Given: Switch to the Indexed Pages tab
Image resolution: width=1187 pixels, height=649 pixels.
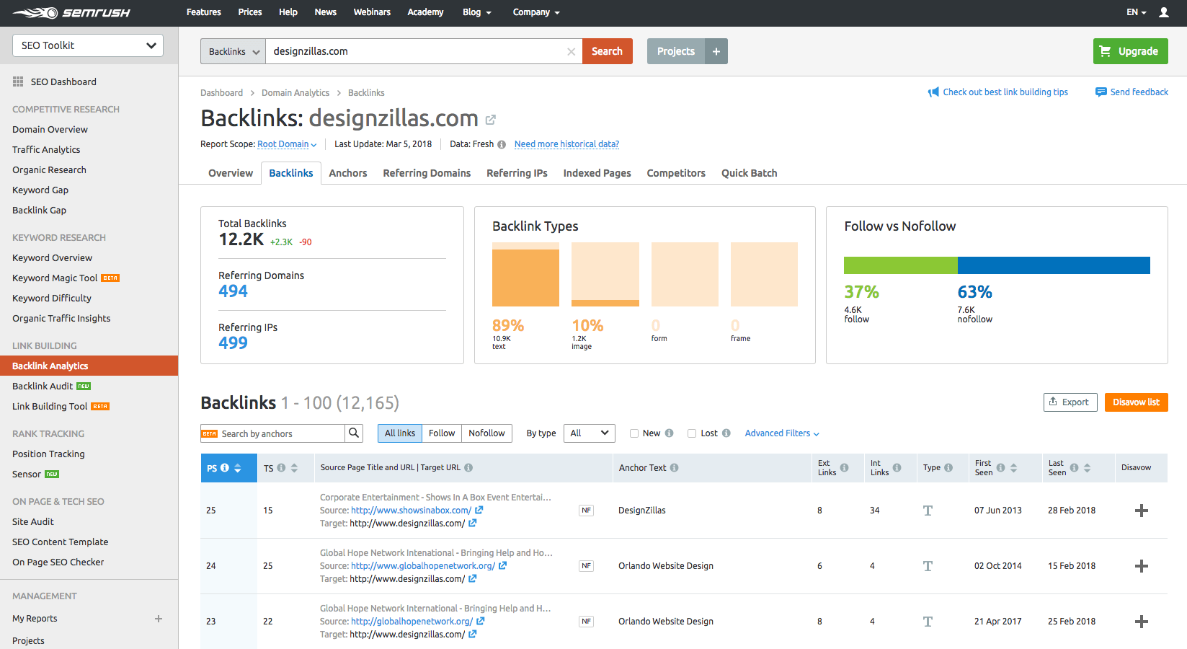Looking at the screenshot, I should [597, 173].
